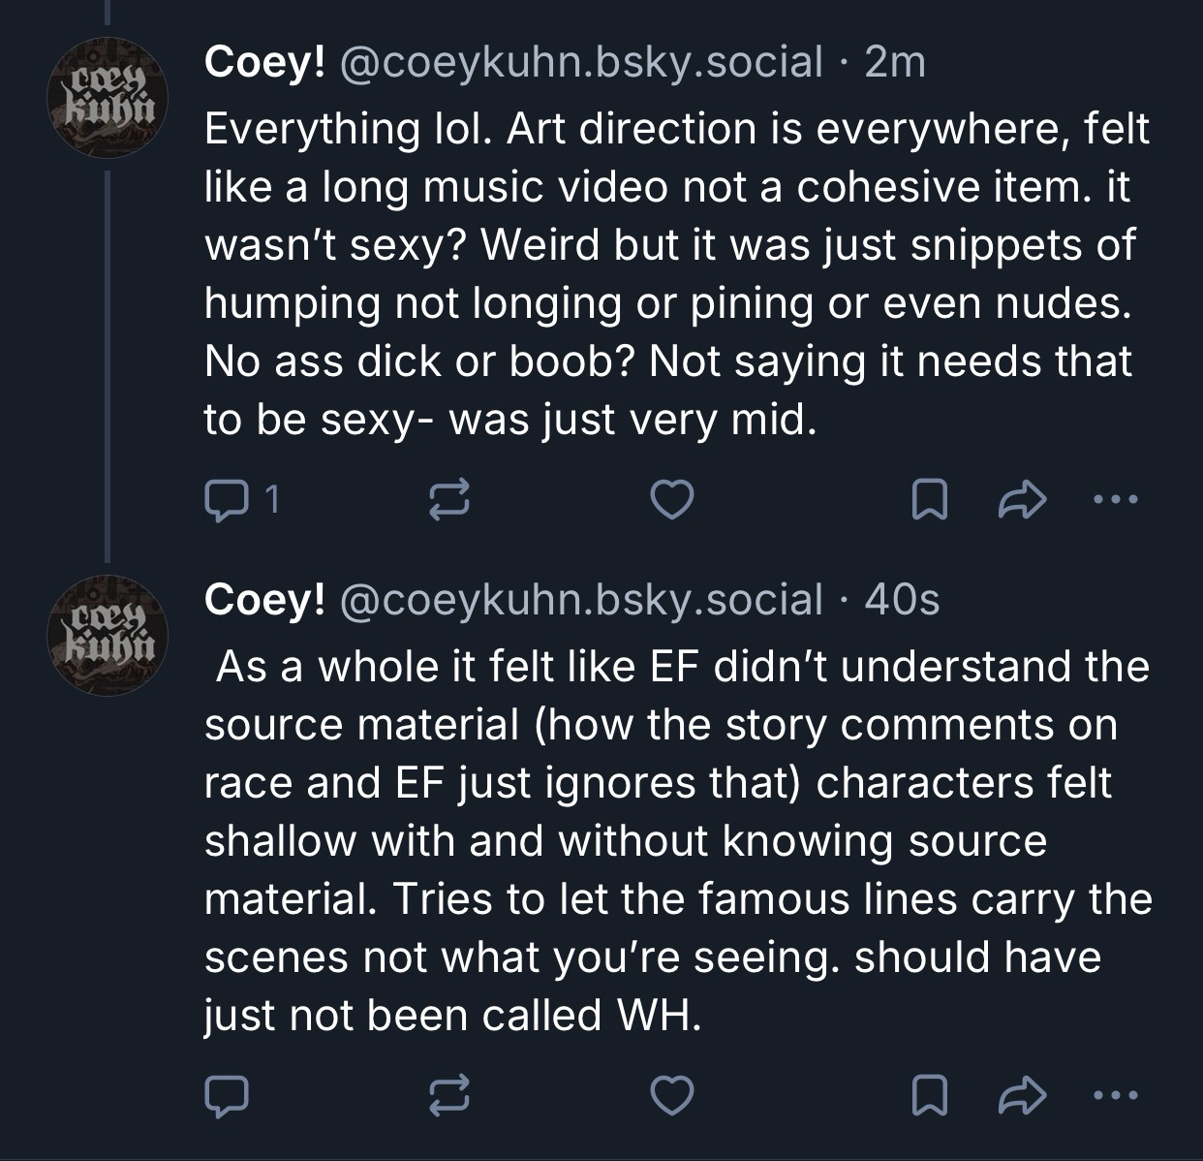The height and width of the screenshot is (1161, 1203).
Task: Bookmark the second Coey post
Action: tap(932, 1095)
